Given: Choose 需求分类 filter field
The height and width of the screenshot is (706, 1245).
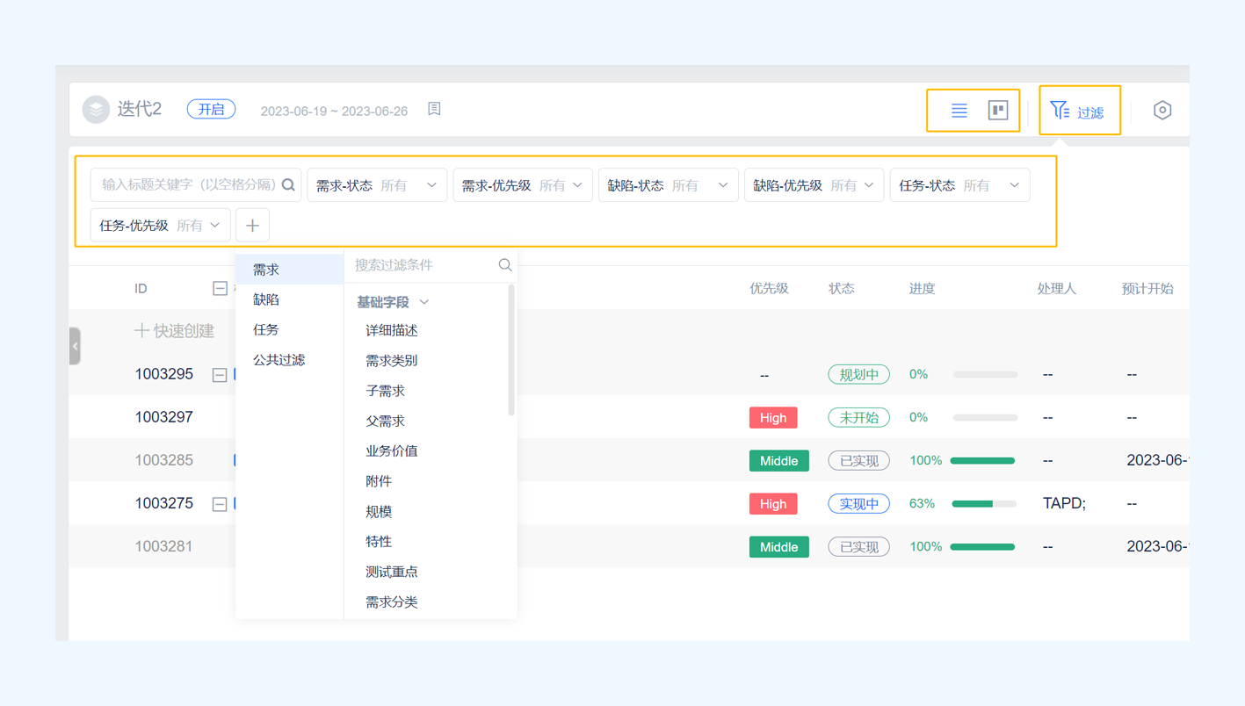Looking at the screenshot, I should (x=392, y=602).
